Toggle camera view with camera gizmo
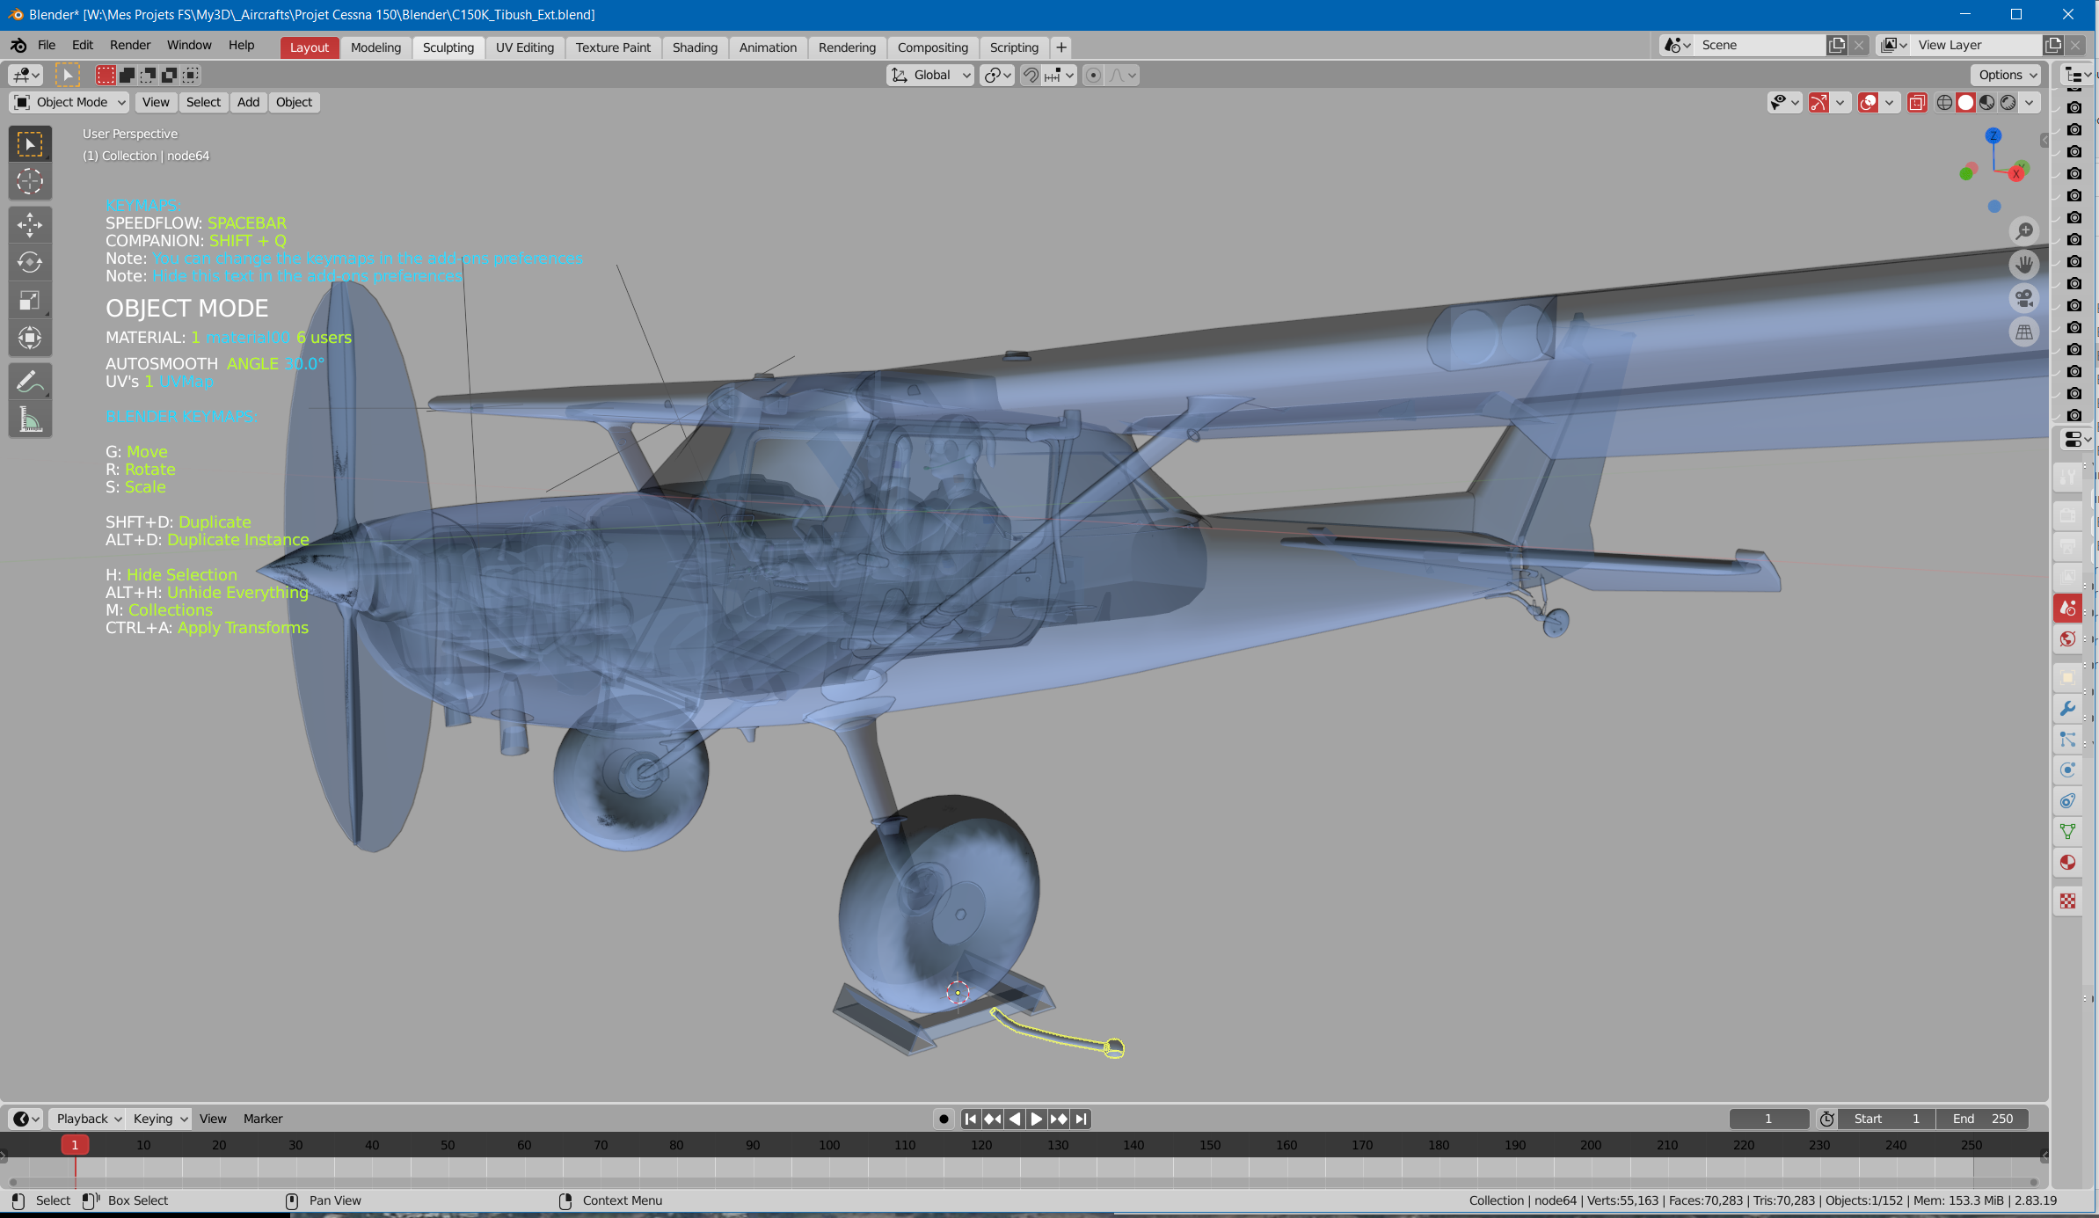The width and height of the screenshot is (2099, 1218). (x=2024, y=298)
